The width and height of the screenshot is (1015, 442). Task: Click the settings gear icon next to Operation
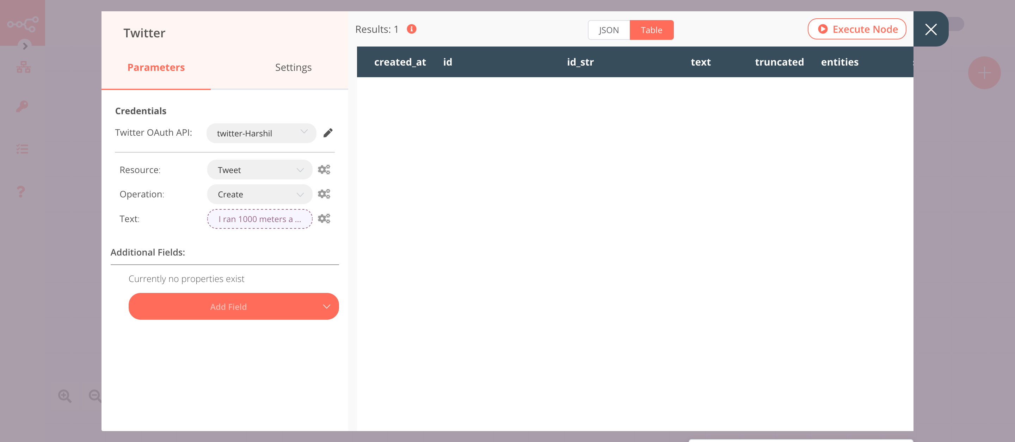point(324,194)
